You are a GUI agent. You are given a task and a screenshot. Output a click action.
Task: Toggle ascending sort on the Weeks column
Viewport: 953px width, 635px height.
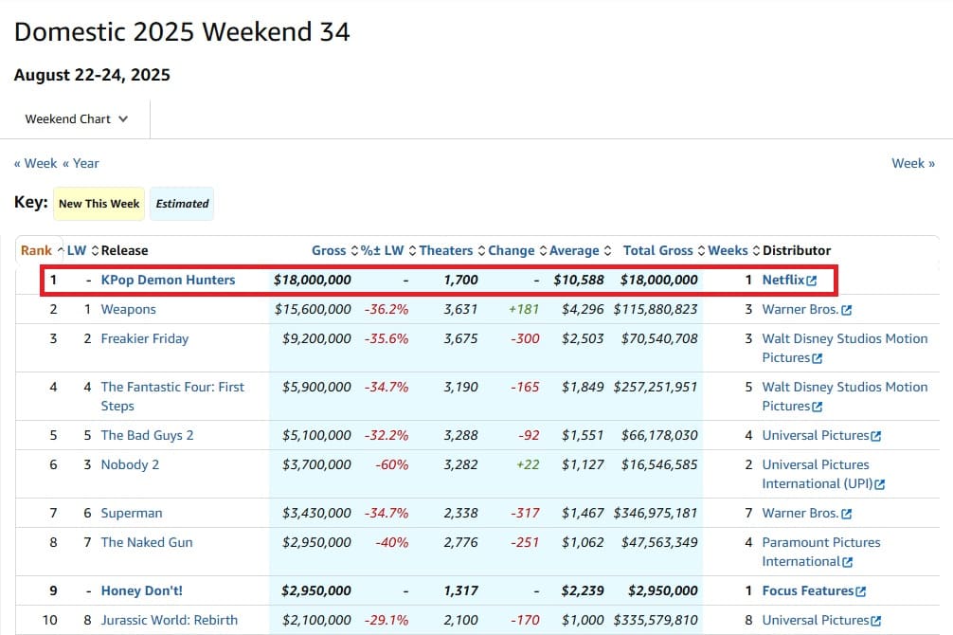click(757, 250)
